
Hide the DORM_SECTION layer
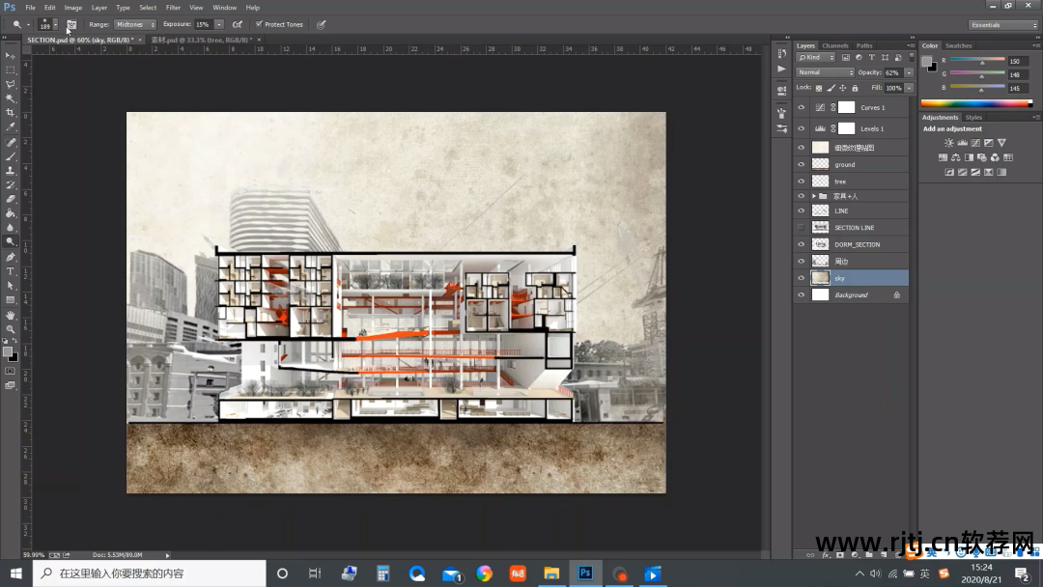tap(801, 244)
